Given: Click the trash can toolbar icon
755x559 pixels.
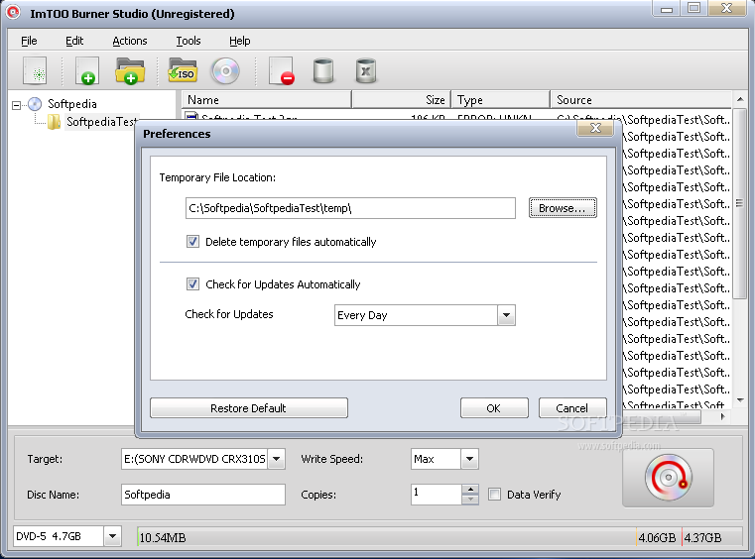Looking at the screenshot, I should coord(323,71).
